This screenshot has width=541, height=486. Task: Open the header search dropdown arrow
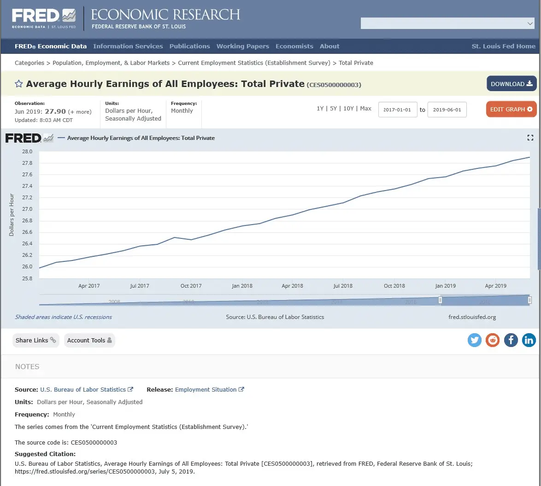pyautogui.click(x=529, y=23)
